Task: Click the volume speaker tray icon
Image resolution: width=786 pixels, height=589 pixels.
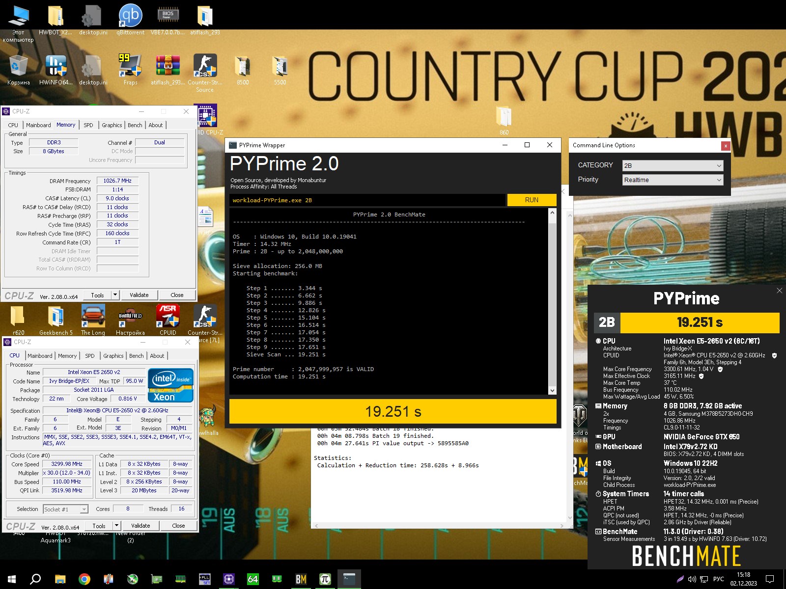Action: 692,579
